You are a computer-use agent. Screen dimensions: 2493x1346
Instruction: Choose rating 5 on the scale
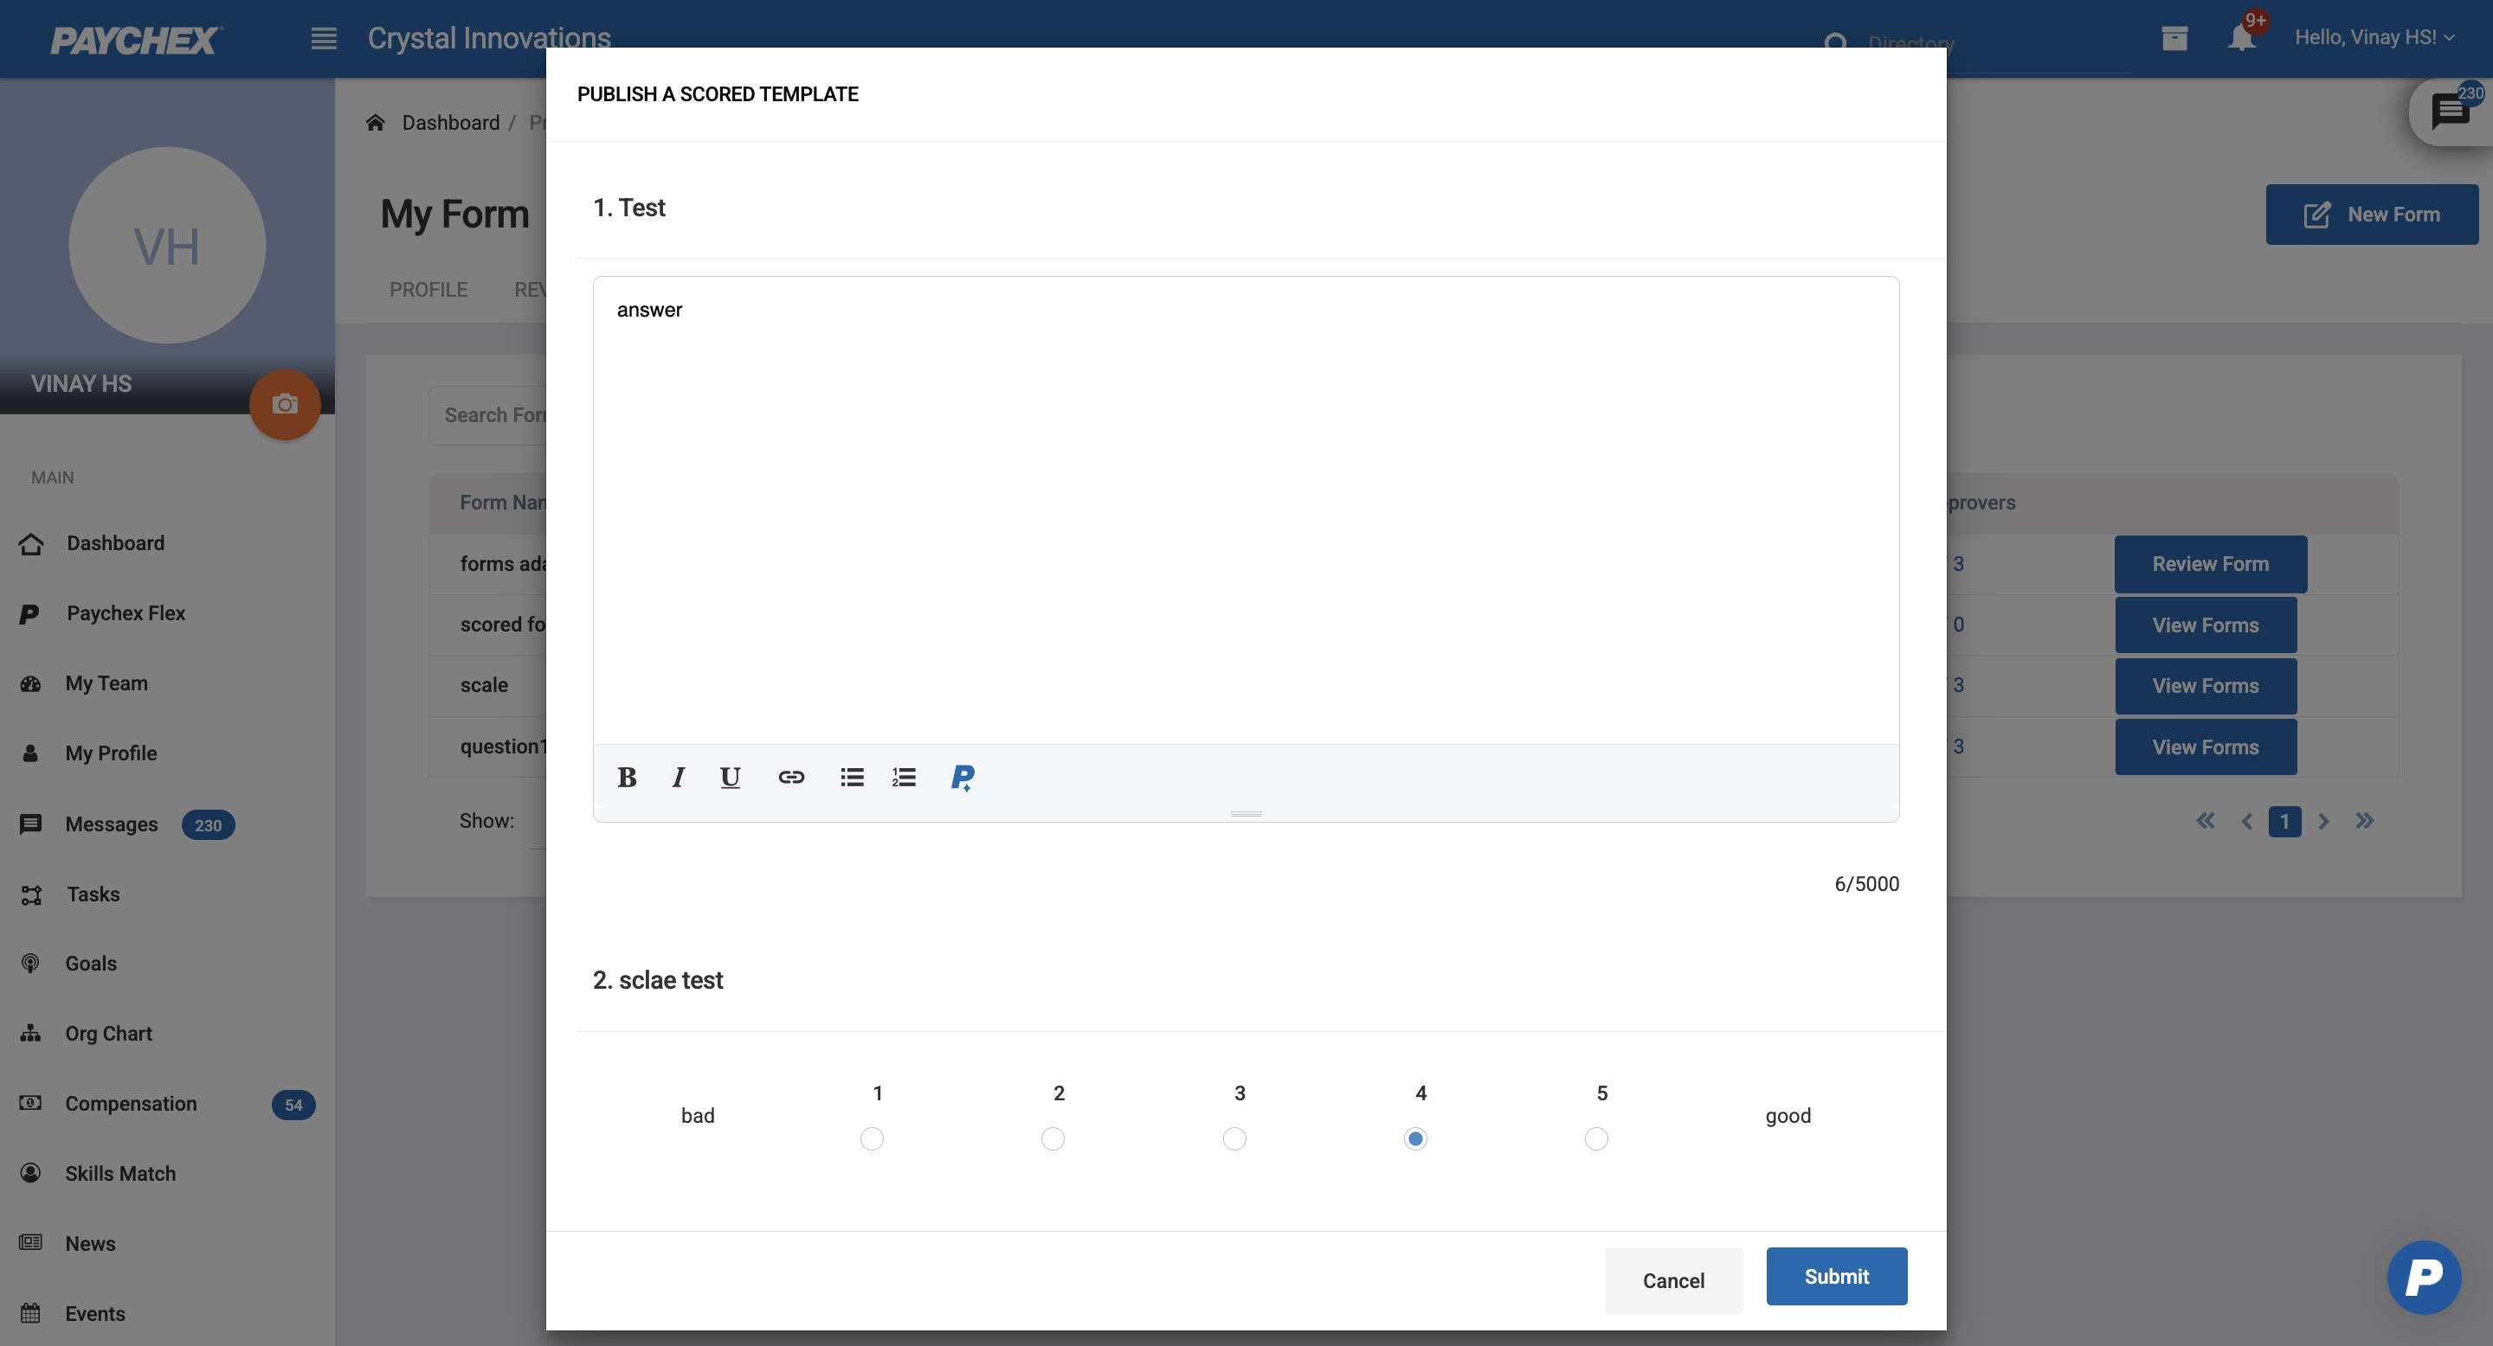click(1596, 1139)
